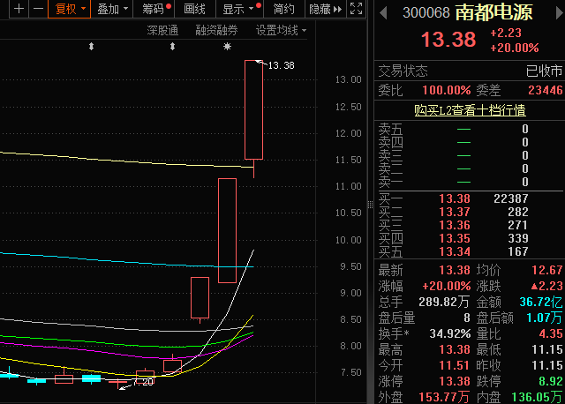This screenshot has width=565, height=404.
Task: Click 总手 value 289.82万
Action: pos(443,302)
